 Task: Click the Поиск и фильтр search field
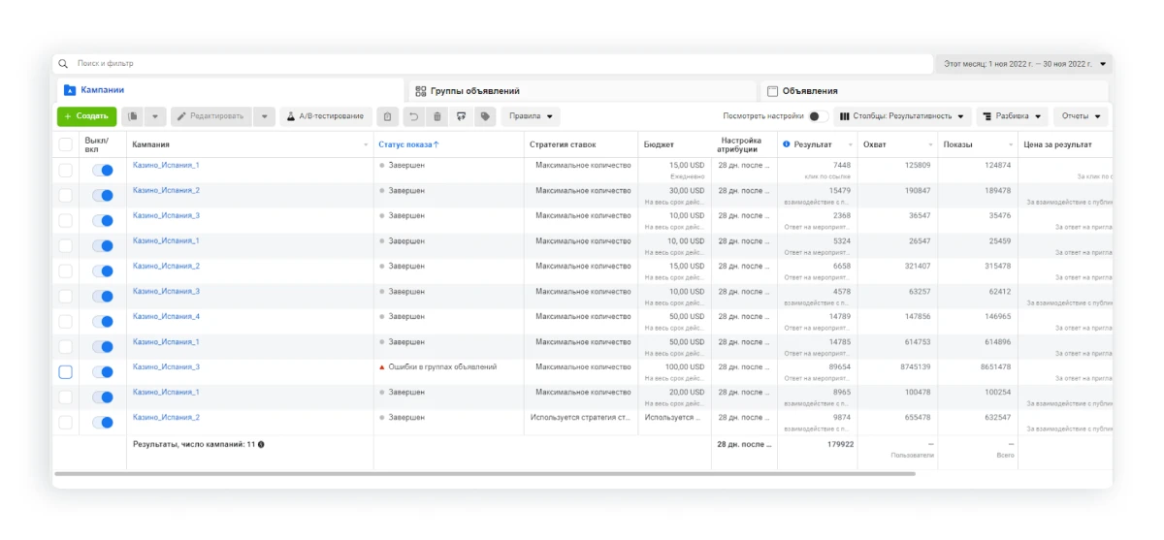pyautogui.click(x=495, y=64)
